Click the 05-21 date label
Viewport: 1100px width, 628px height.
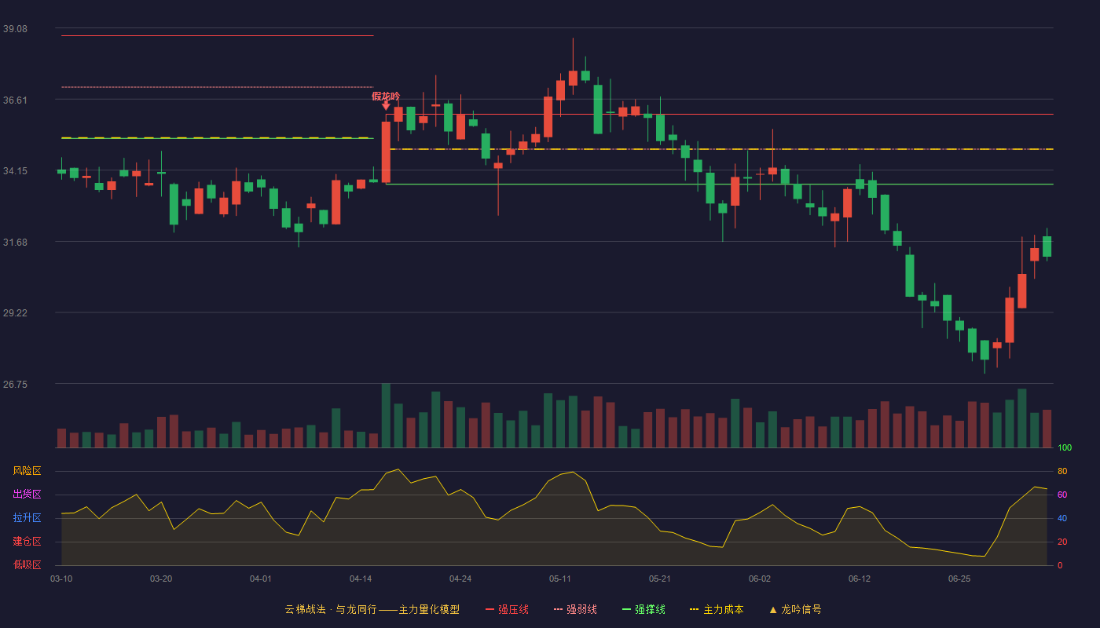click(660, 579)
